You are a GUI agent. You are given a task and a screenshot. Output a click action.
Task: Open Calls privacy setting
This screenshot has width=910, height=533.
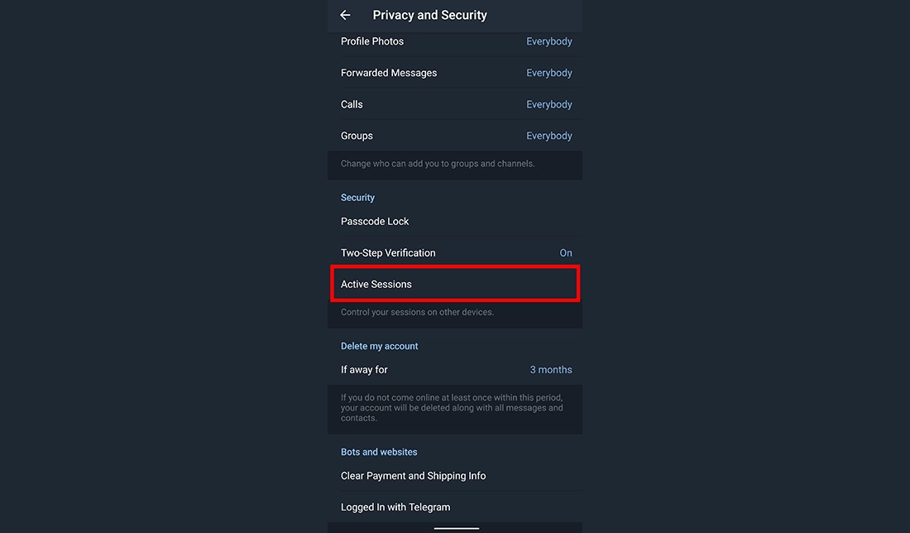click(352, 104)
